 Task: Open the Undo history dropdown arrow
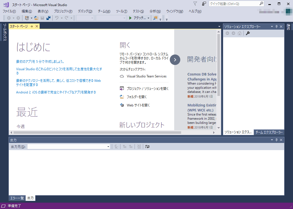click(x=62, y=18)
